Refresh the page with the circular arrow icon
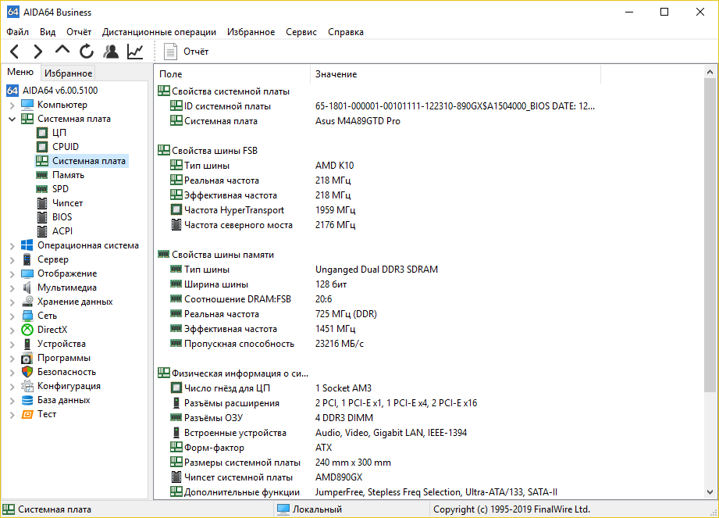The width and height of the screenshot is (719, 518). coord(86,52)
